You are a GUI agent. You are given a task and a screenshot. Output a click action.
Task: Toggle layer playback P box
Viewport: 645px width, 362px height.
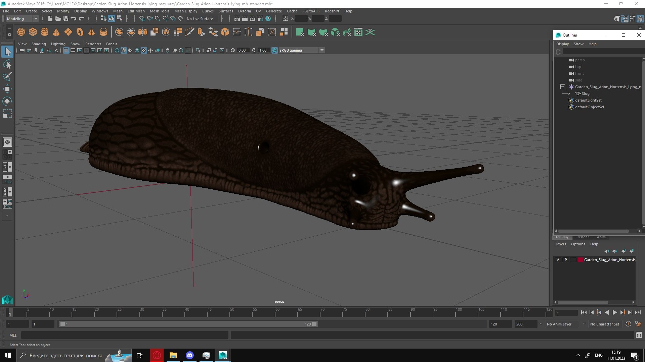566,260
